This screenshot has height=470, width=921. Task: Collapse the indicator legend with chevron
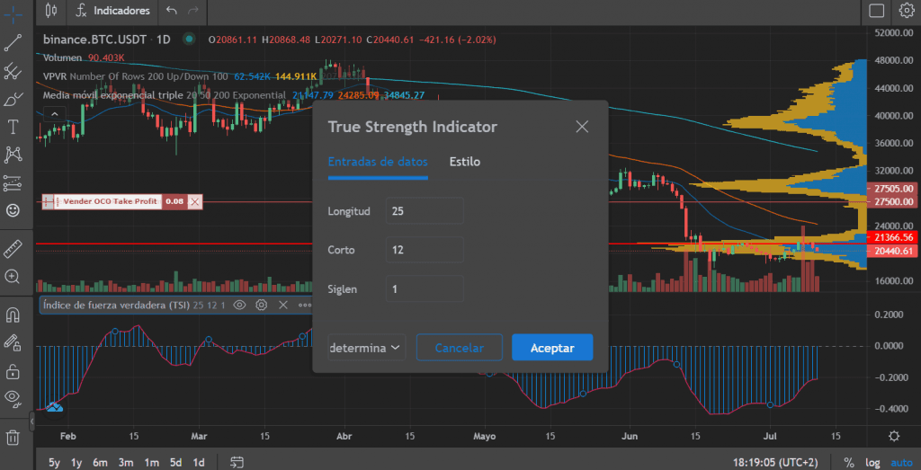coord(53,113)
